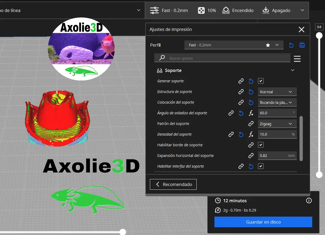The image size is (325, 235).
Task: Click the adhesion Apagado icon in top bar
Action: [266, 10]
